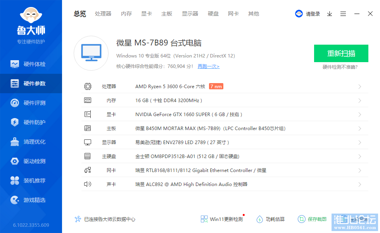Image resolution: width=380 pixels, height=233 pixels.
Task: Switch to the 总览 tab
Action: [x=80, y=14]
